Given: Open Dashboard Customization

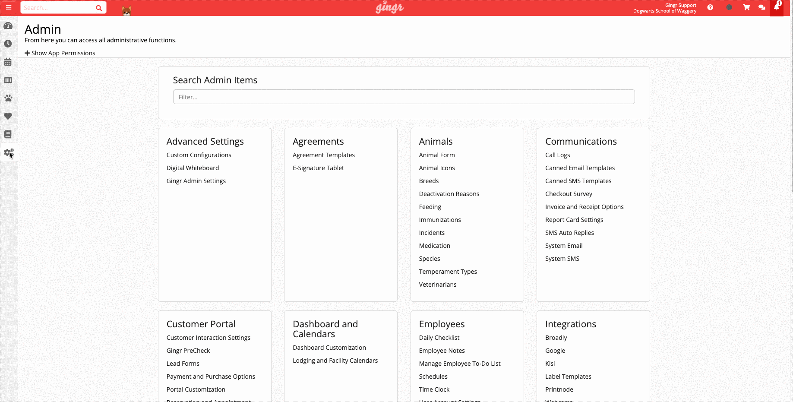Looking at the screenshot, I should coord(329,348).
